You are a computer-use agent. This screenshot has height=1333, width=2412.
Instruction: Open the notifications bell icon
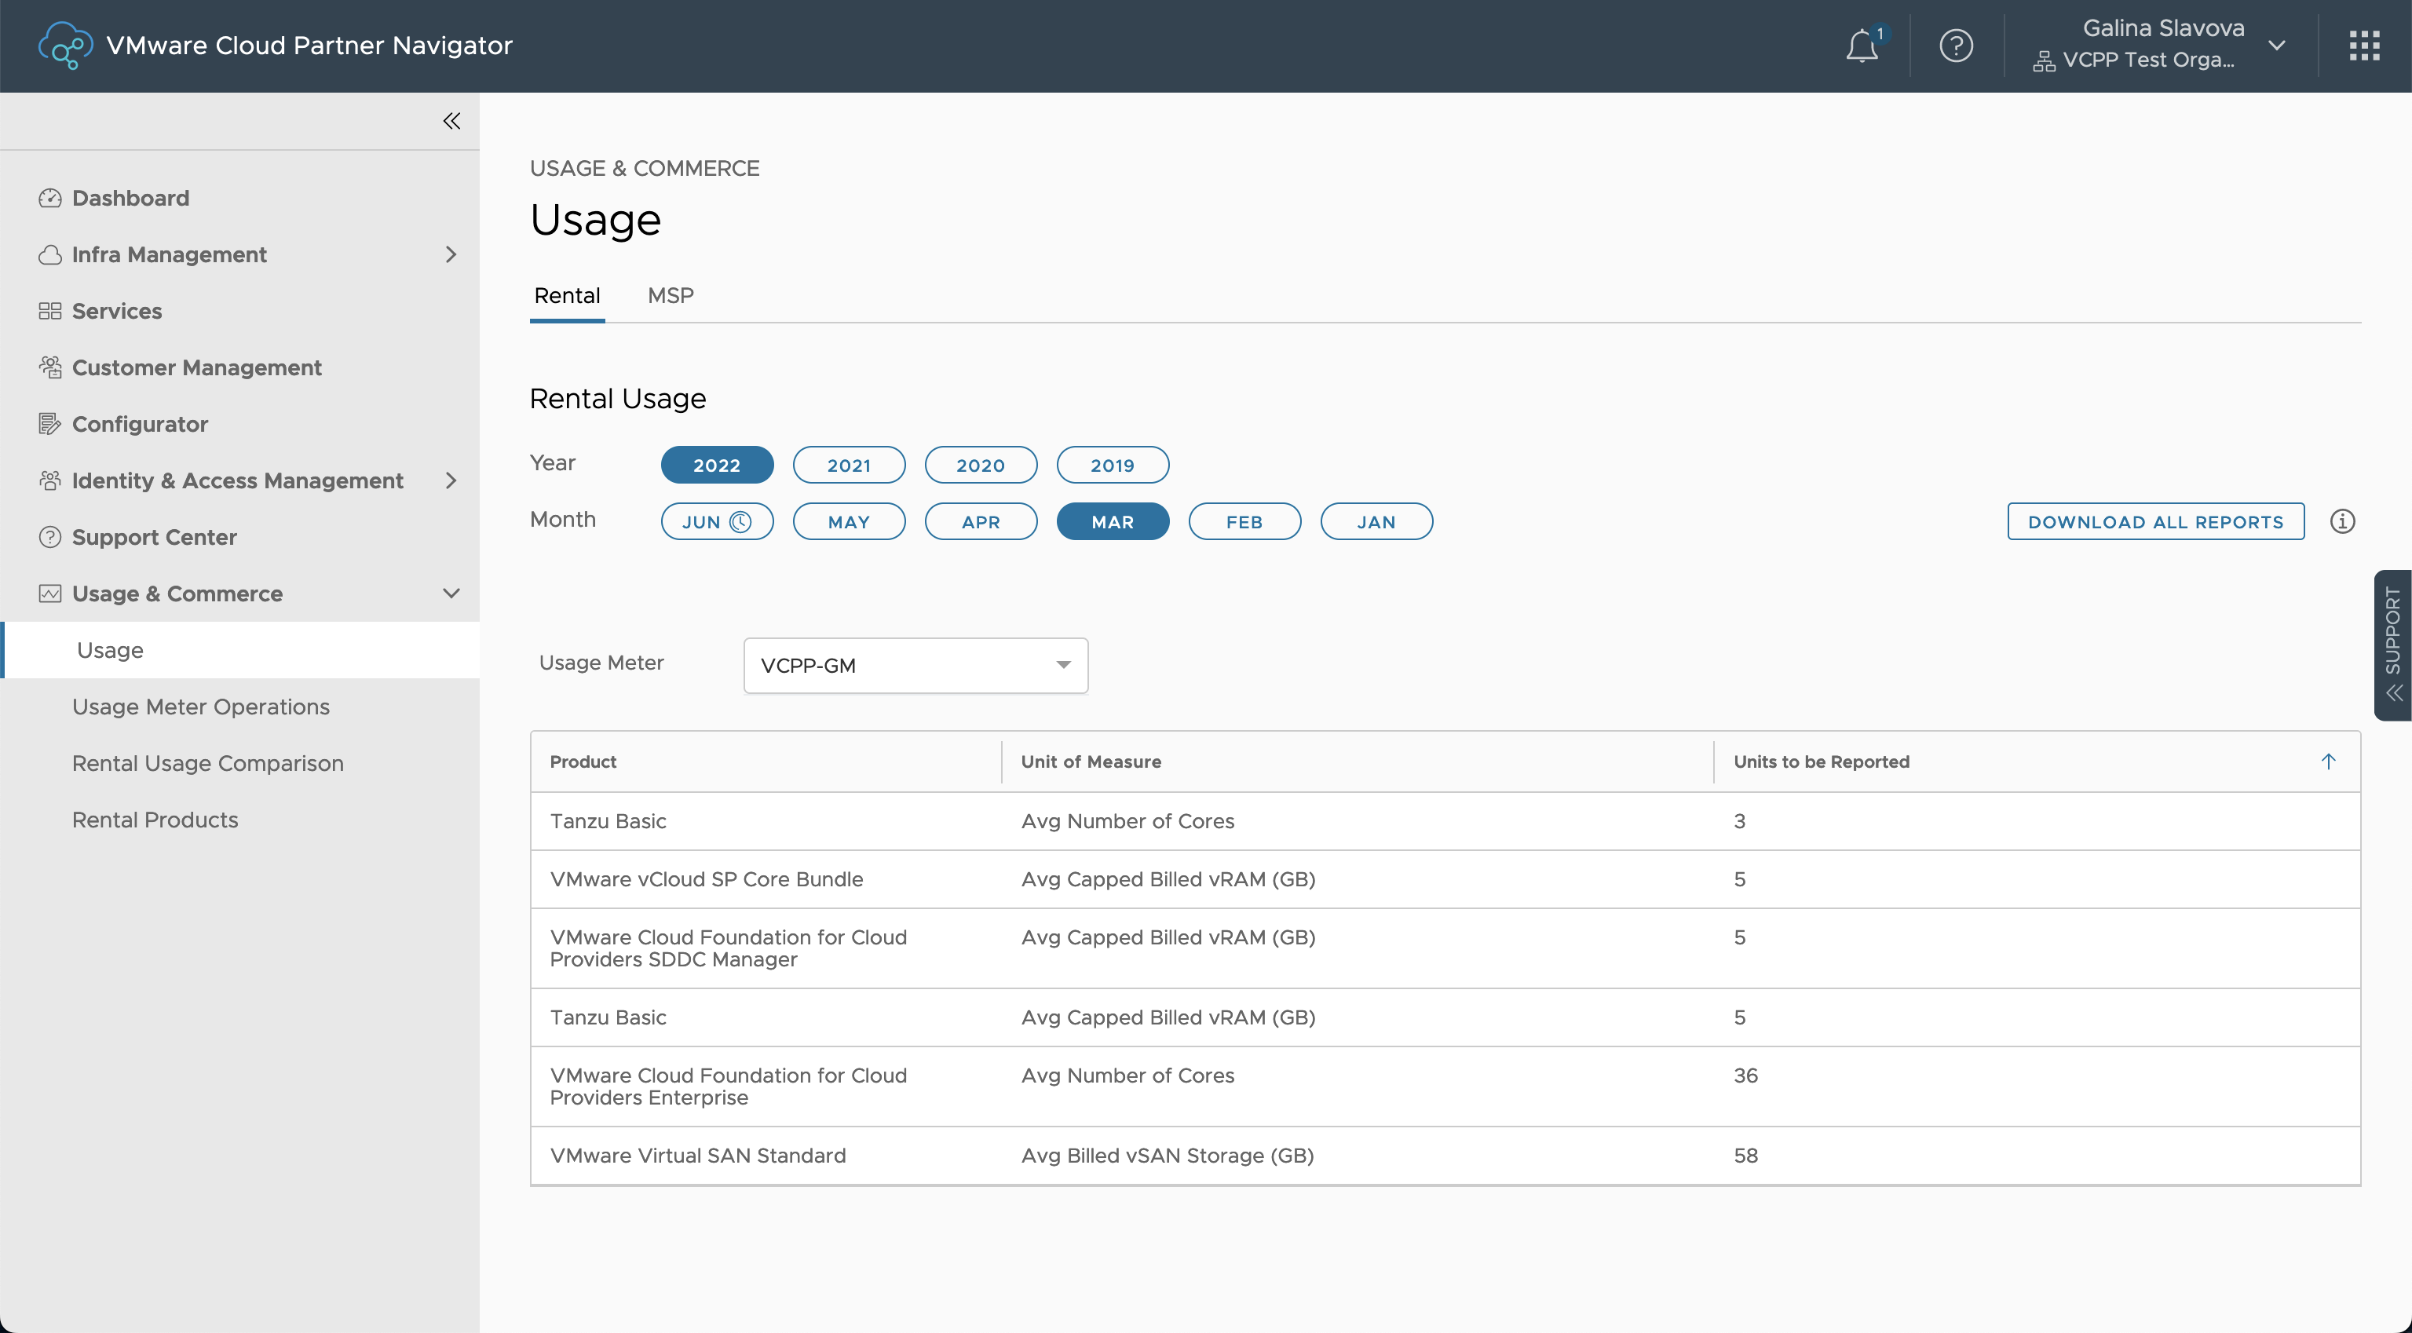[1862, 46]
